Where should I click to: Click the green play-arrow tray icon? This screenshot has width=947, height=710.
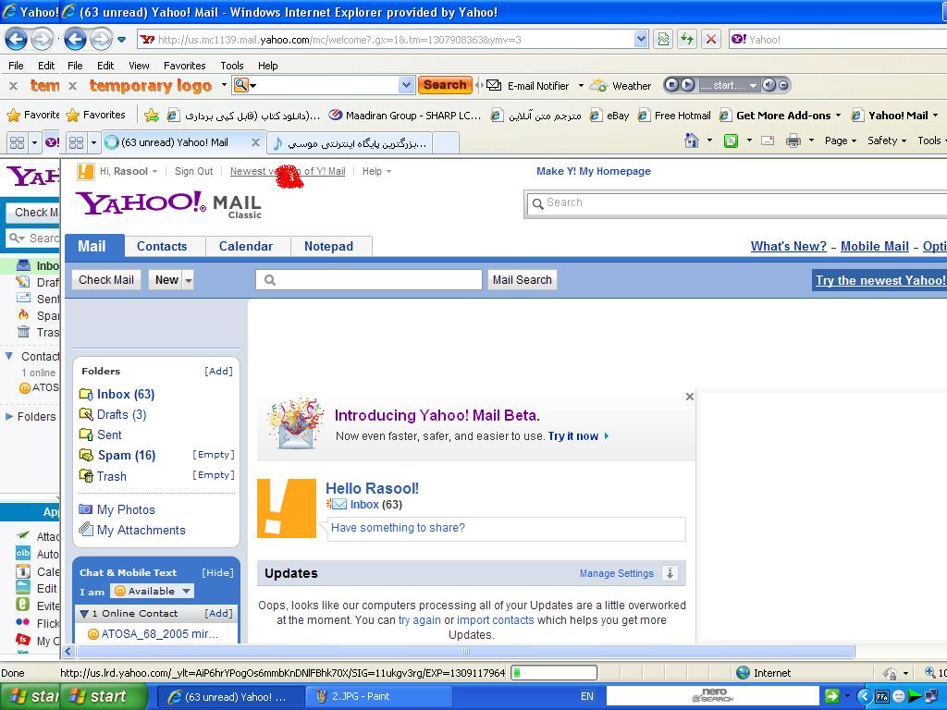coord(916,696)
